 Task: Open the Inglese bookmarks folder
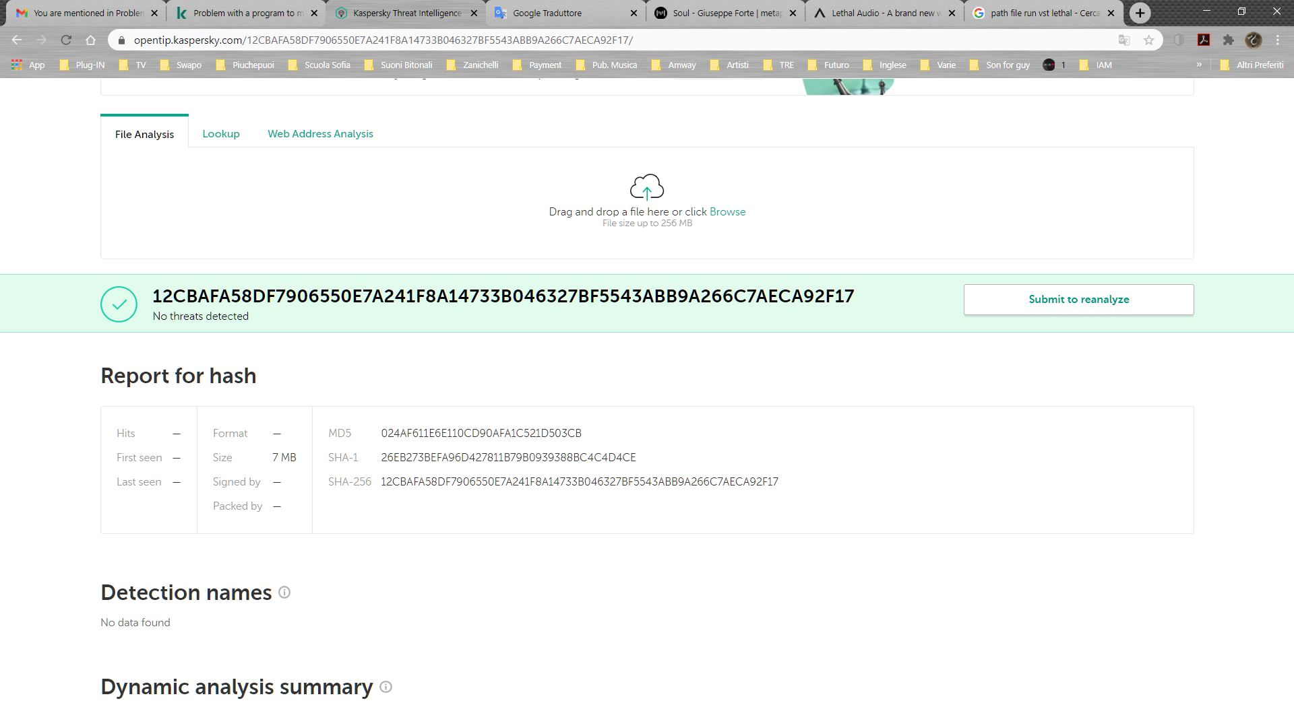(x=884, y=65)
